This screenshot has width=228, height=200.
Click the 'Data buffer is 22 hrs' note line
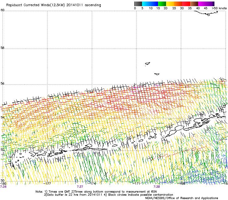tap(108, 195)
